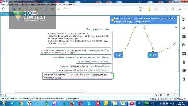Click the yellow insert topic toolbar icon
188x106 pixels.
37,9
